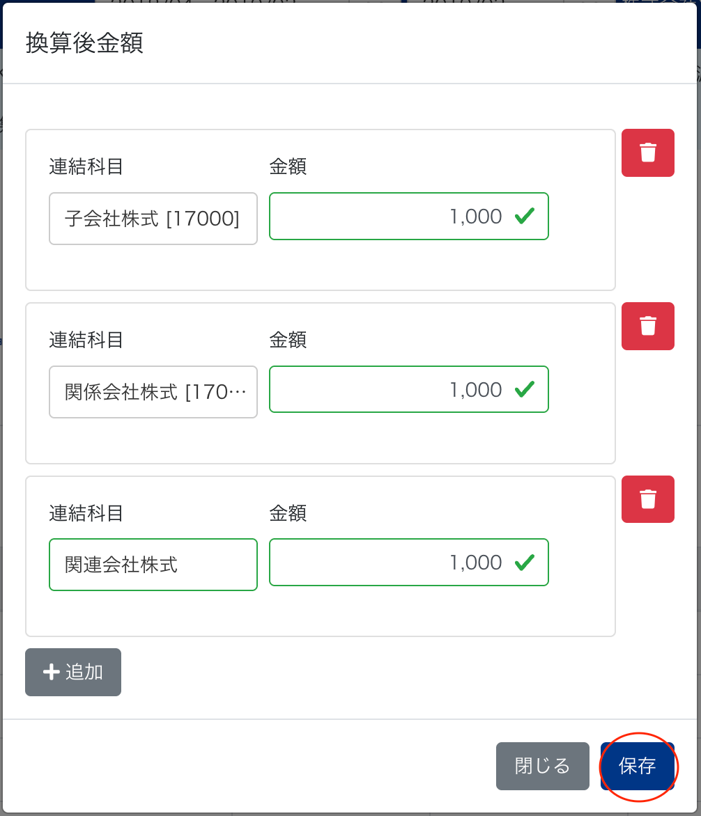Focus the 金額 field for 子会社株式
Screen dimensions: 701x816
coord(390,217)
